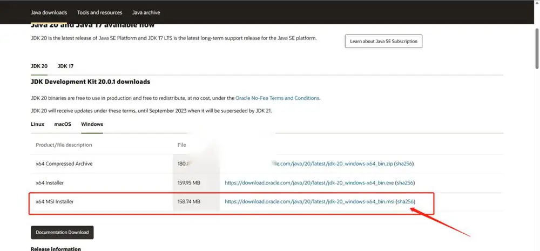
Task: Click the 'x64 Compressed Archive' row label
Action: point(64,164)
